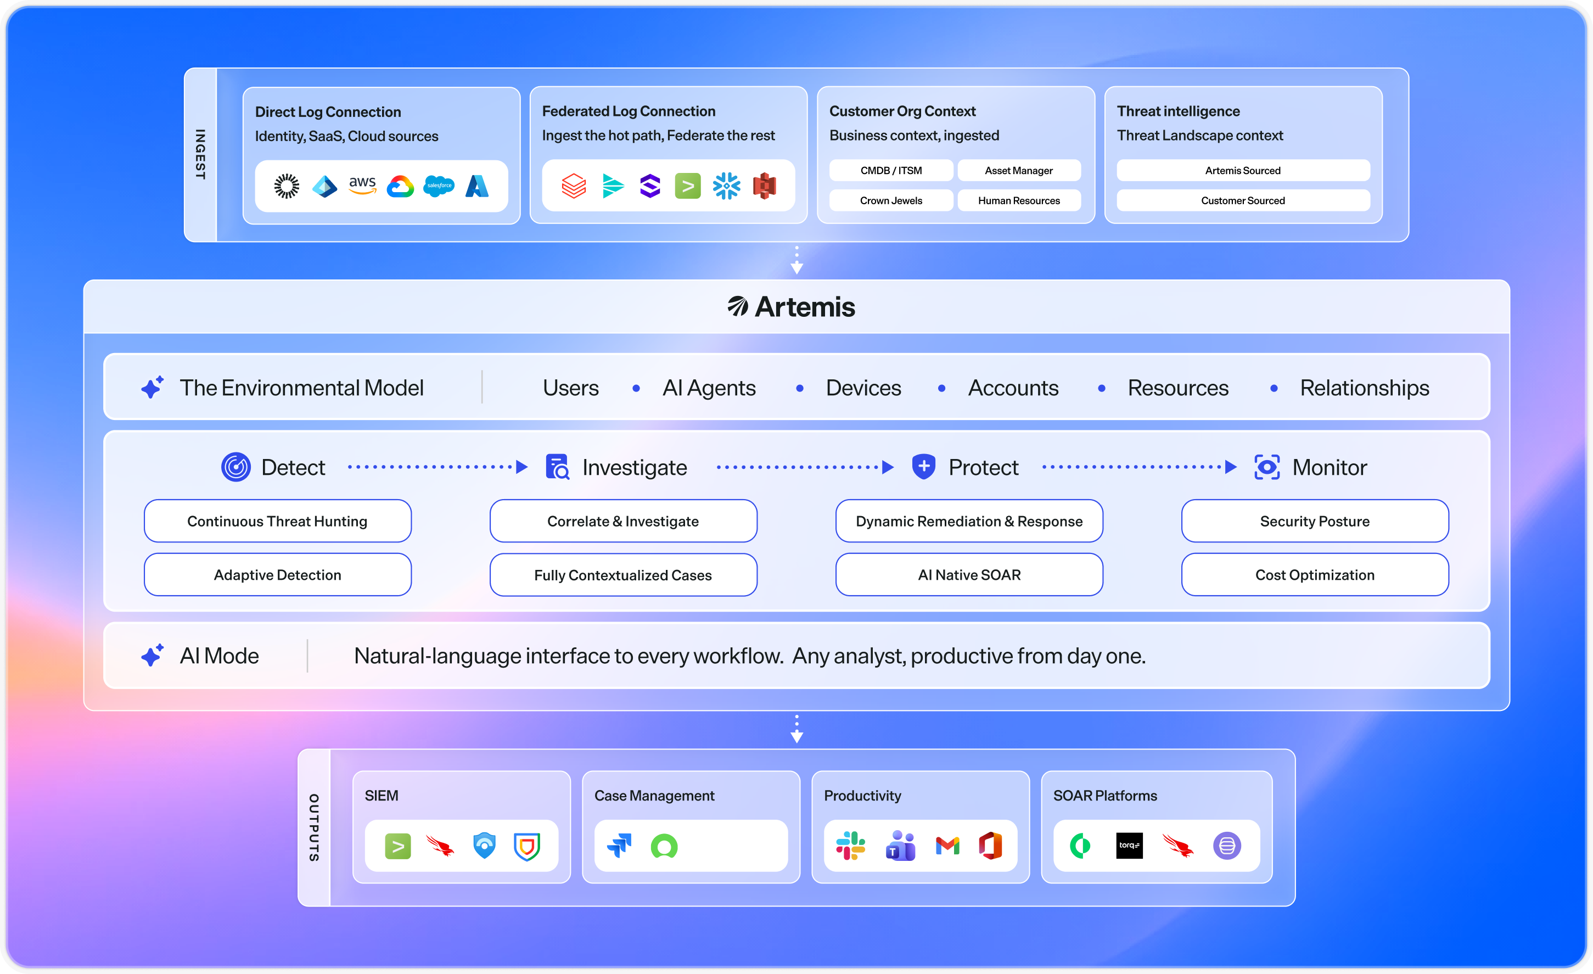Click the Jira logo under Case Management
This screenshot has width=1593, height=974.
tap(619, 846)
